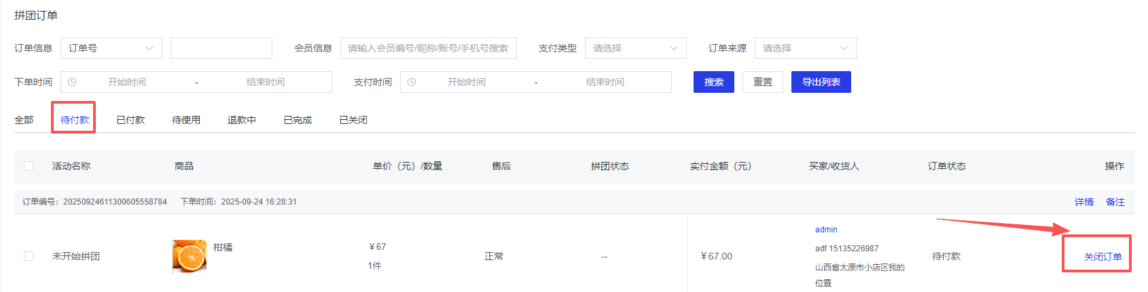Open the 退款中 tab

click(x=242, y=120)
